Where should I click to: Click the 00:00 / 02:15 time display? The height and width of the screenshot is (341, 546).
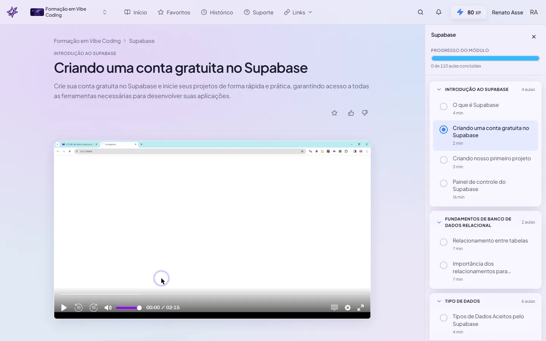click(x=163, y=308)
